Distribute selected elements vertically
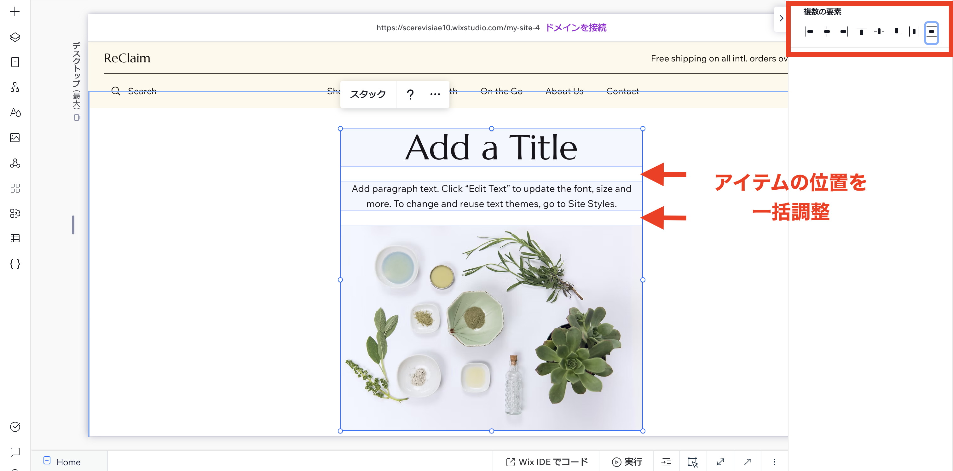Image resolution: width=953 pixels, height=471 pixels. [x=931, y=32]
